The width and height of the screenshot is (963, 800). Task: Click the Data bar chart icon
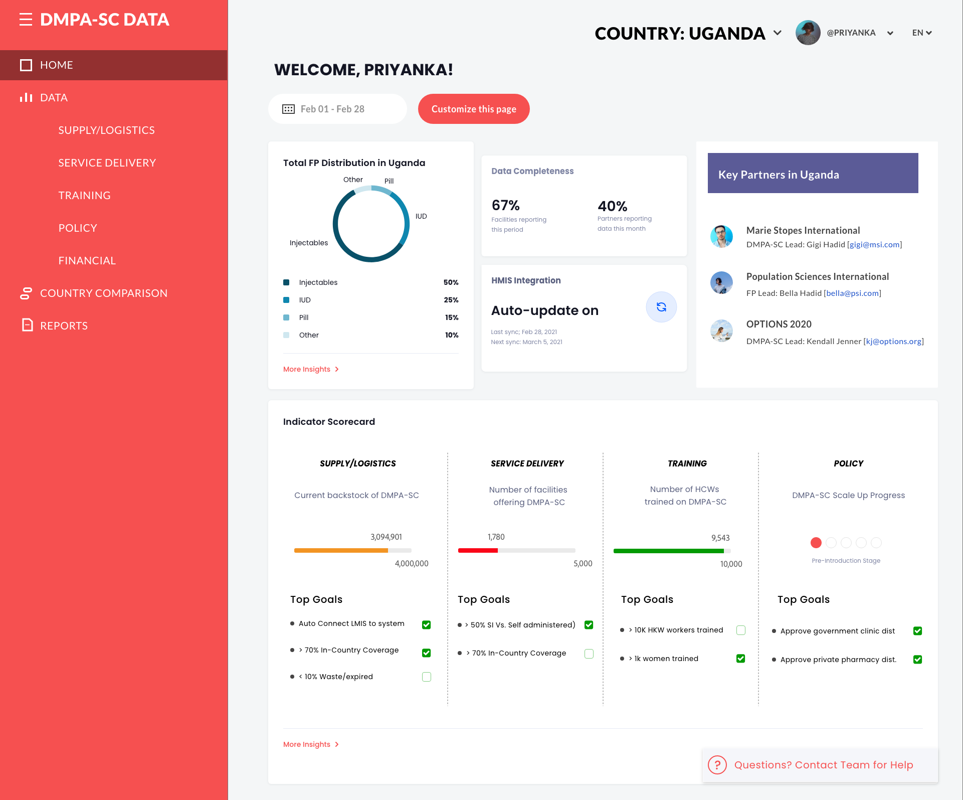26,97
